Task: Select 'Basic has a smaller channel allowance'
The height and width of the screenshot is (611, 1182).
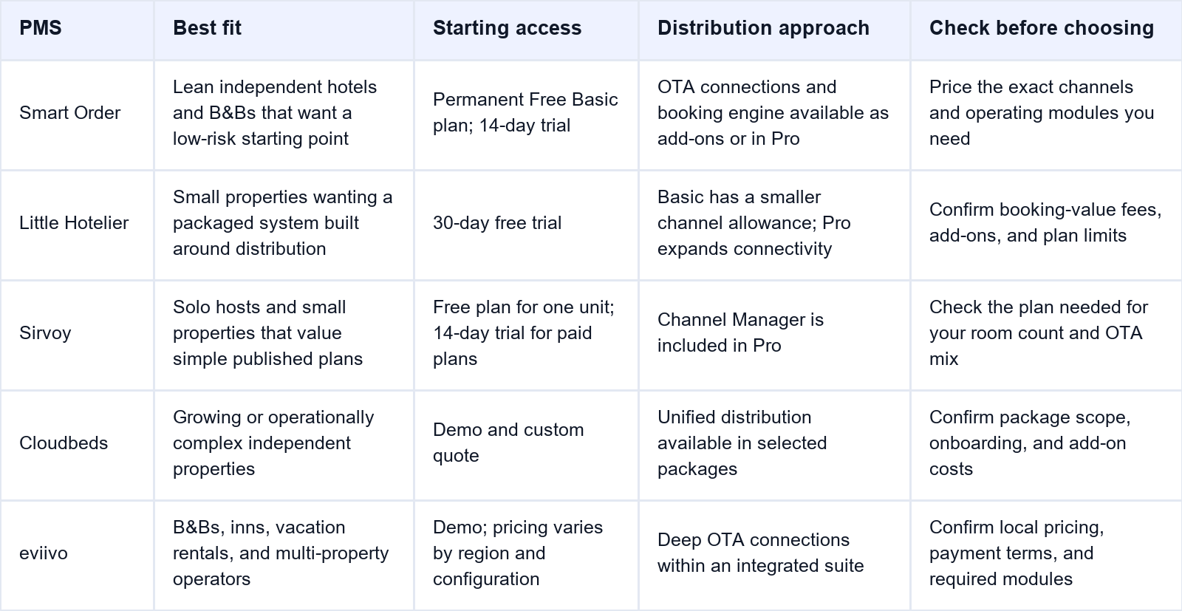Action: click(774, 225)
